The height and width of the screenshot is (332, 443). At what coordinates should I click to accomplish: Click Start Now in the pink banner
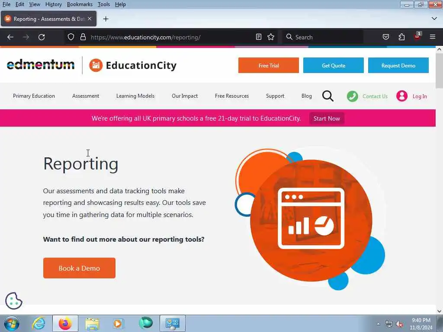click(327, 118)
